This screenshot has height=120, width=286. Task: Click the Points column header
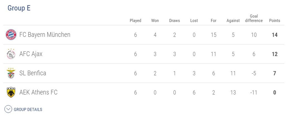click(275, 21)
